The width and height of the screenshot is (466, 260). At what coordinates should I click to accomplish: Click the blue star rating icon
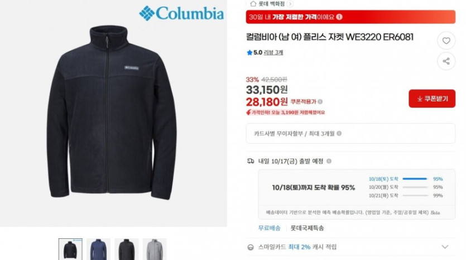coord(249,52)
